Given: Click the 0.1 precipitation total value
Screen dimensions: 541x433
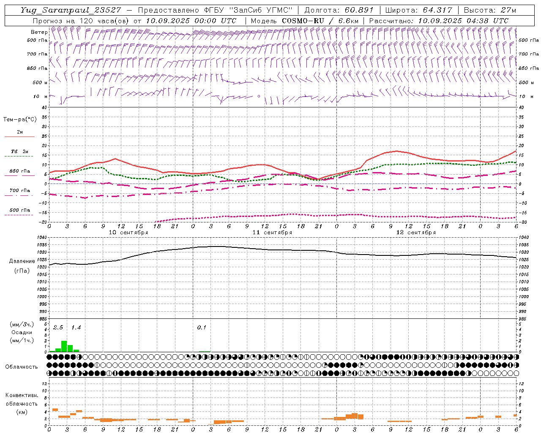Looking at the screenshot, I should click(x=202, y=328).
